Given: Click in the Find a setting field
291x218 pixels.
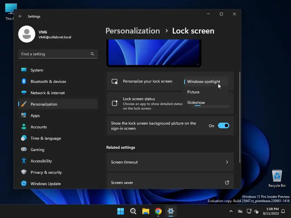Looking at the screenshot, I should [58, 54].
